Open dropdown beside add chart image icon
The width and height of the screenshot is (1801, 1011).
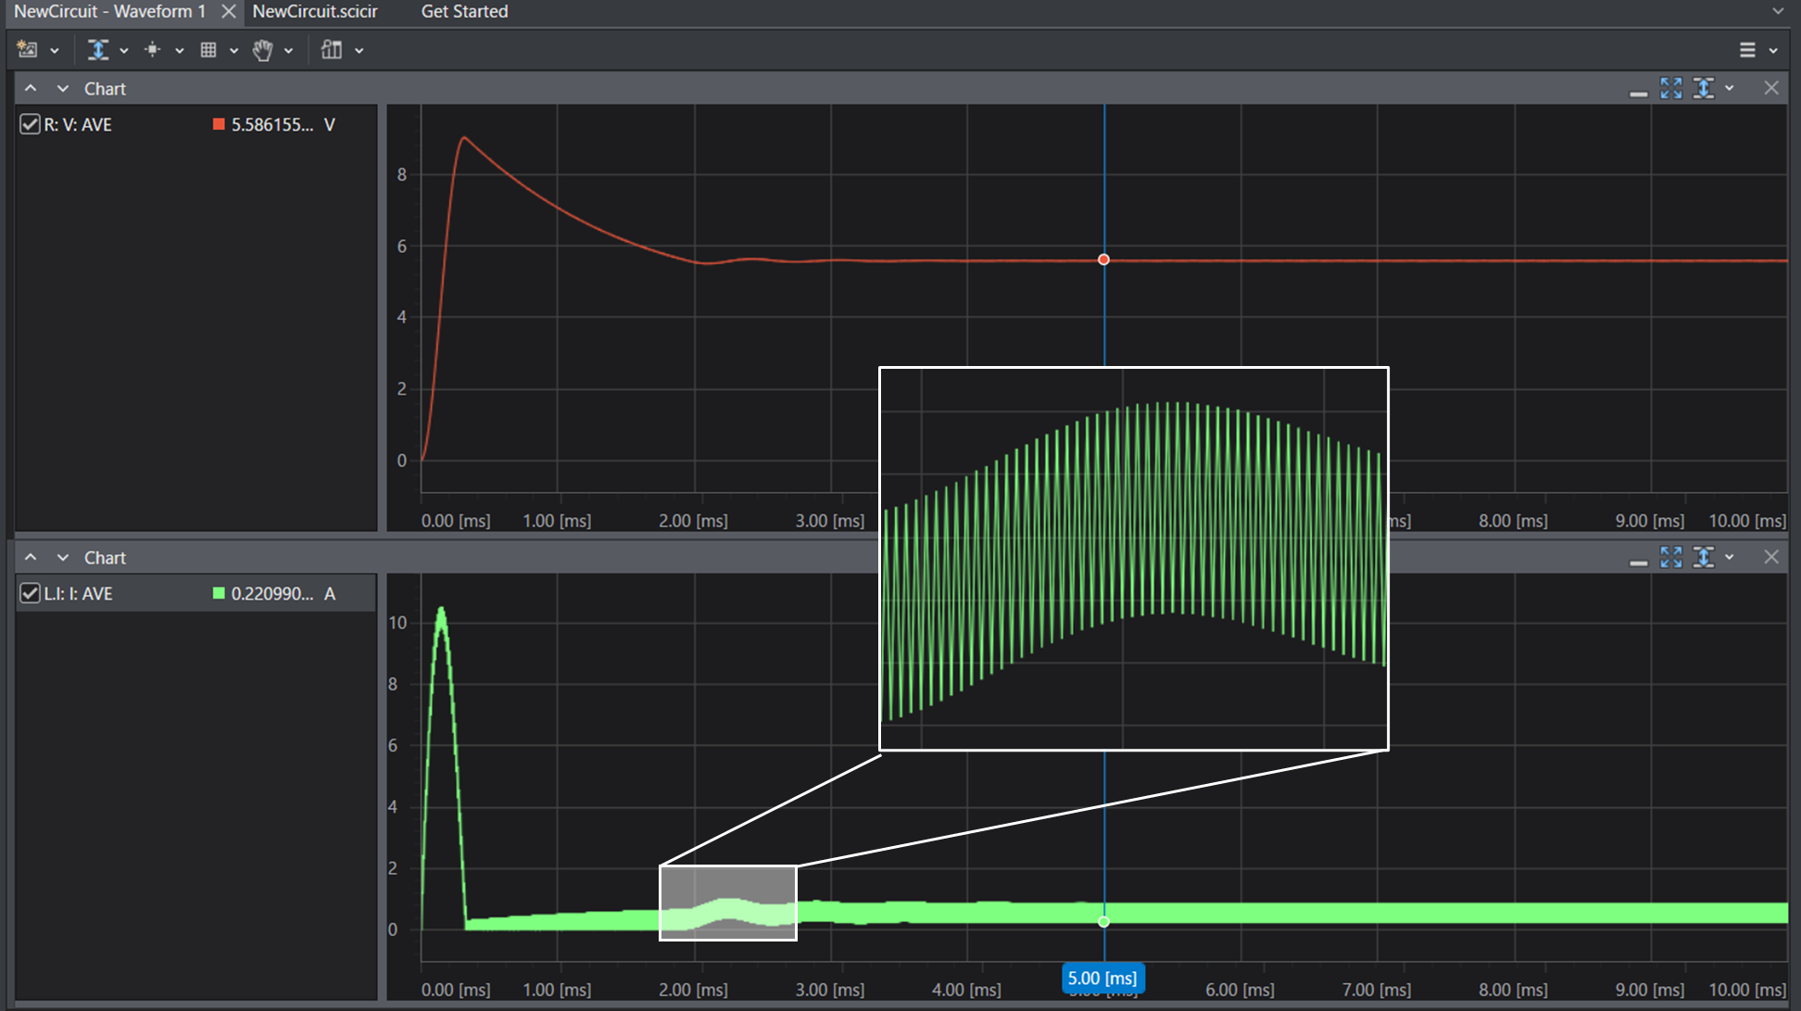[55, 51]
